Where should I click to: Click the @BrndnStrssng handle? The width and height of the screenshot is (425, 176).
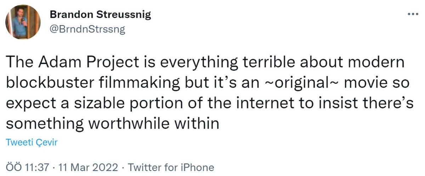87,29
